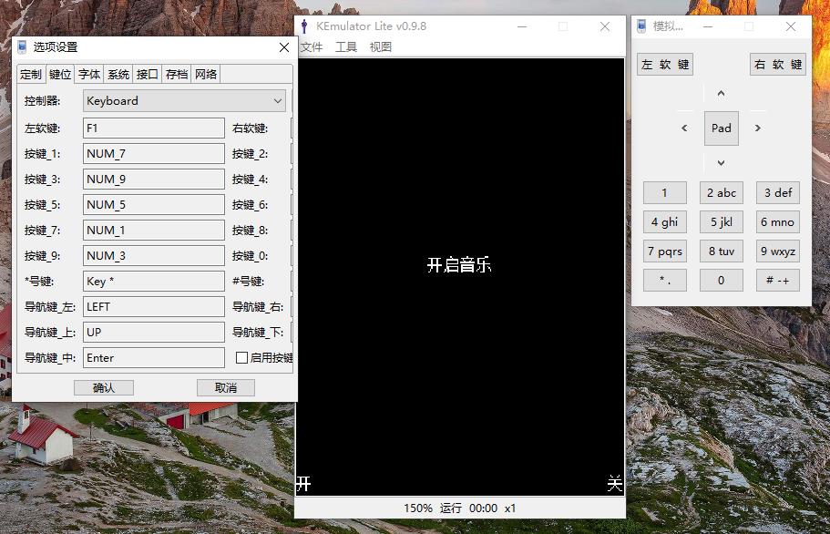
Task: Click the down arrow on keypad
Action: point(721,163)
